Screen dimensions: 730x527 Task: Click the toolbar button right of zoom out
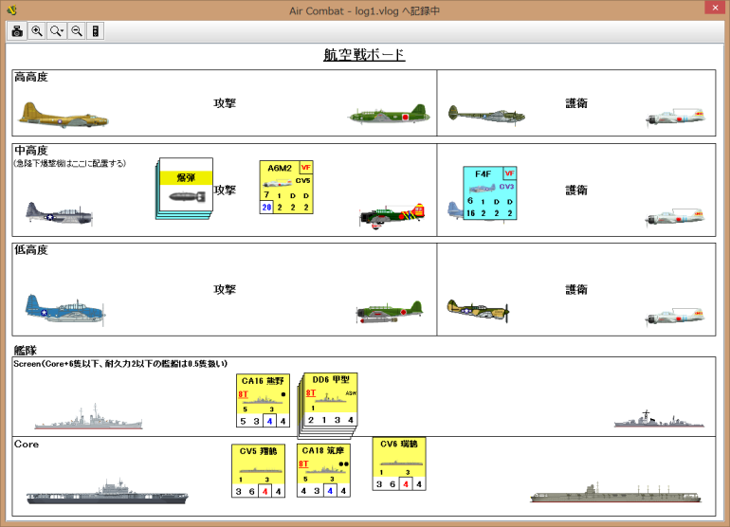tap(96, 31)
